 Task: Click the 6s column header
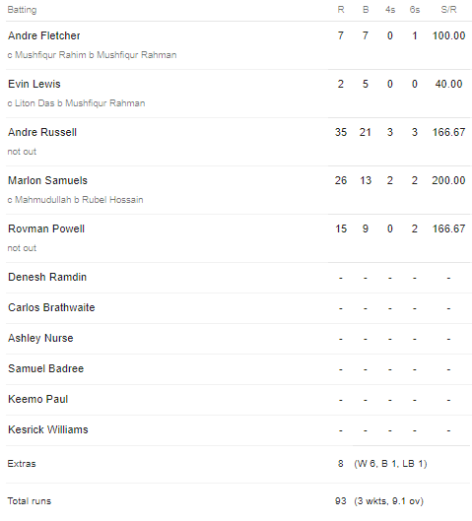415,10
